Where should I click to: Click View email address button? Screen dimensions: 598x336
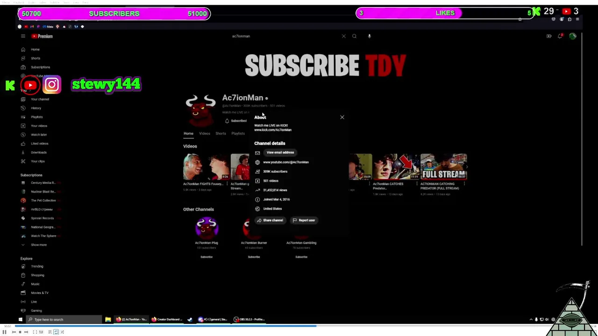pos(280,153)
